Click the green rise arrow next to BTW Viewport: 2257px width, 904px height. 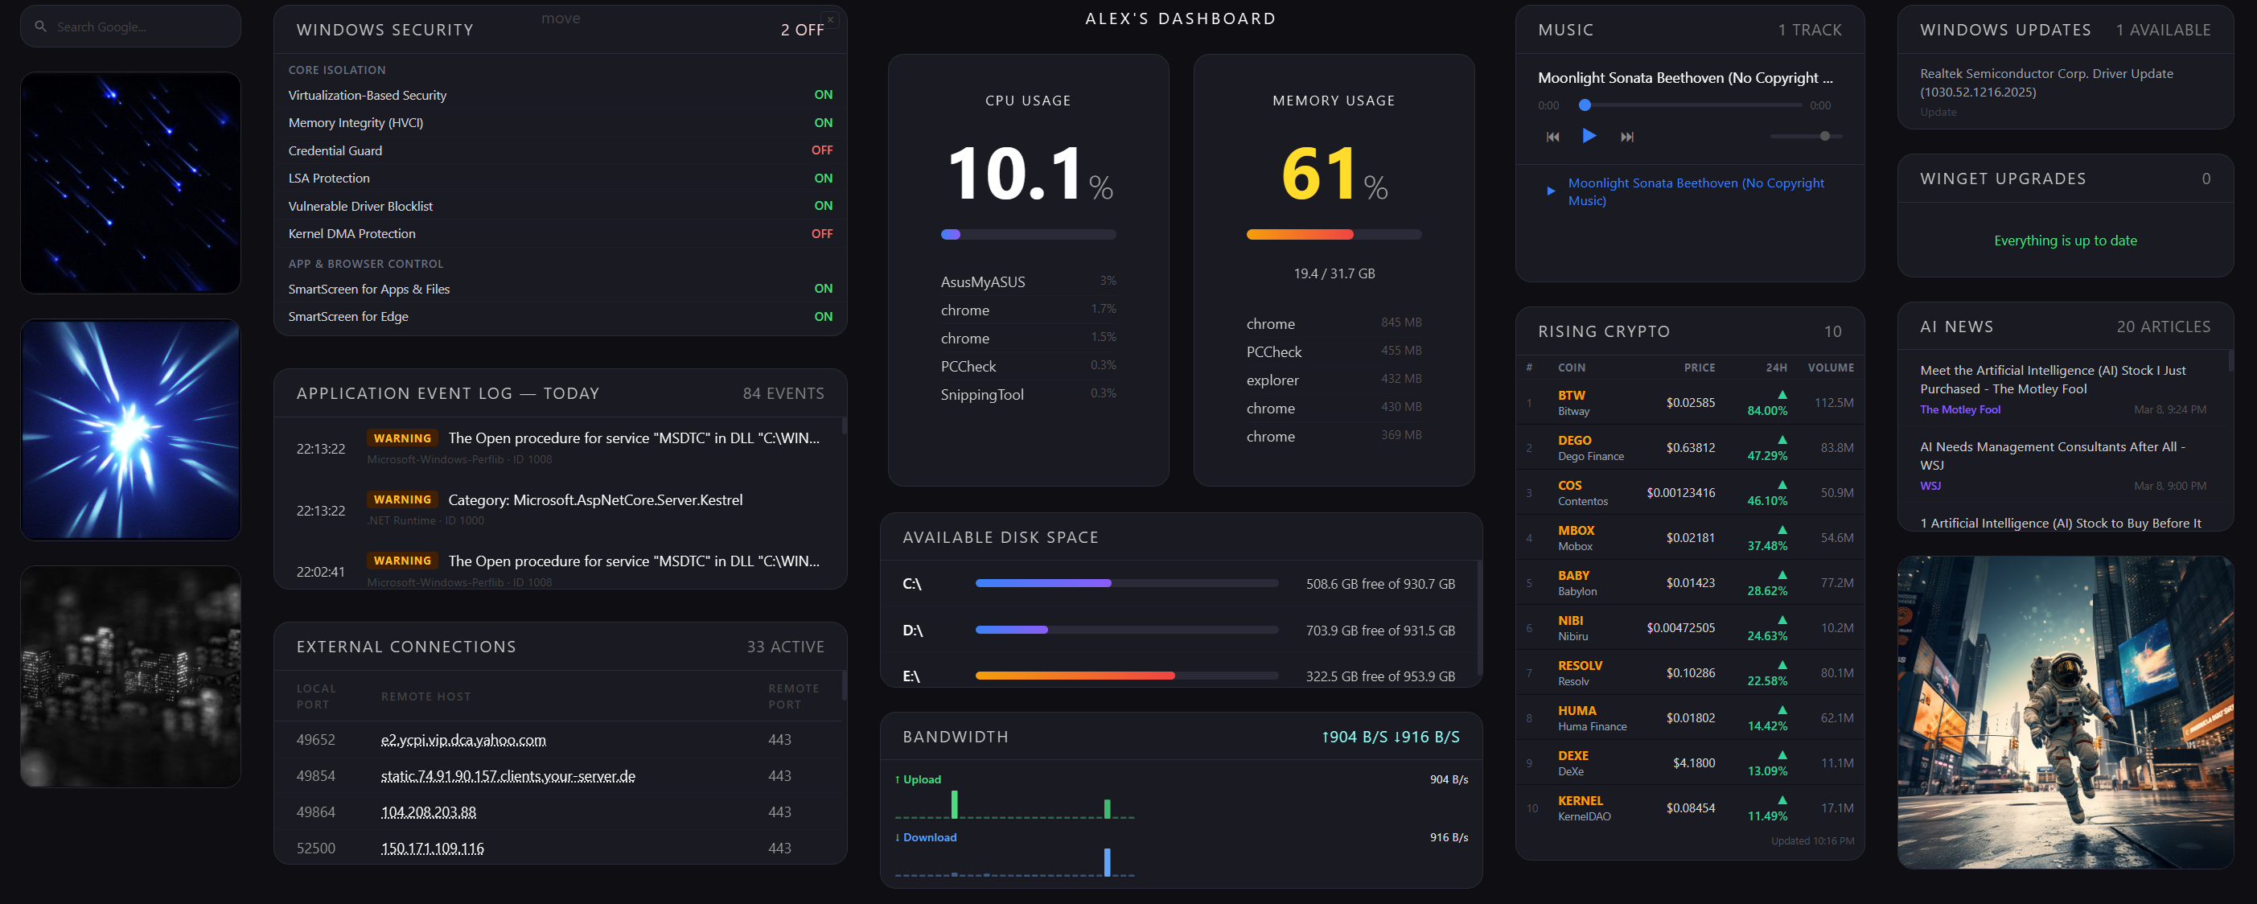tap(1782, 394)
